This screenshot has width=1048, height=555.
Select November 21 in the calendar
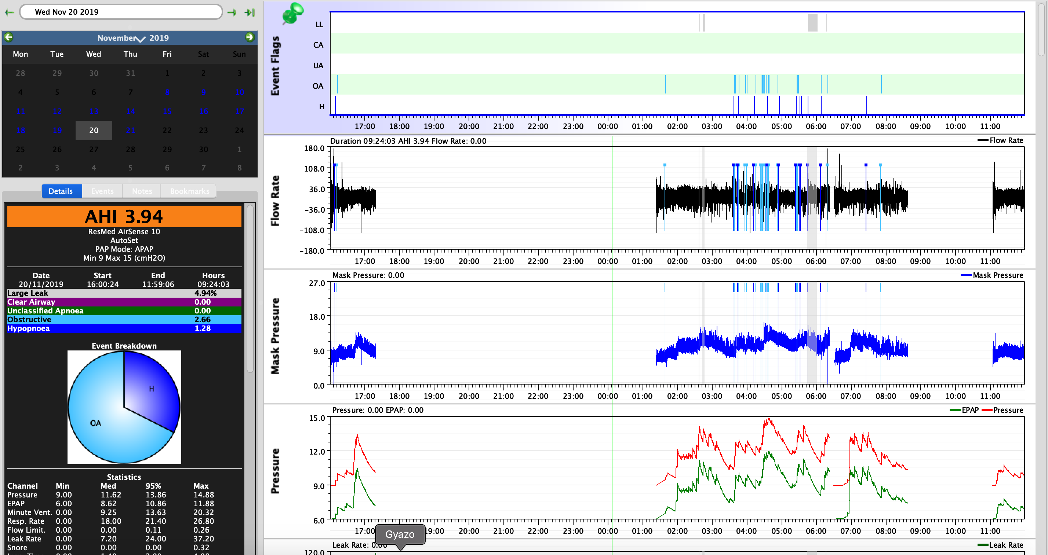(130, 130)
